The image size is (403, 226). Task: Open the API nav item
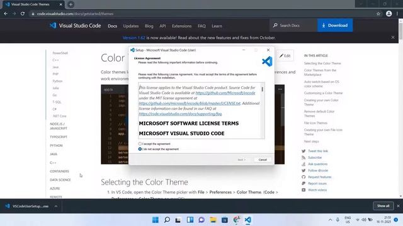[162, 26]
